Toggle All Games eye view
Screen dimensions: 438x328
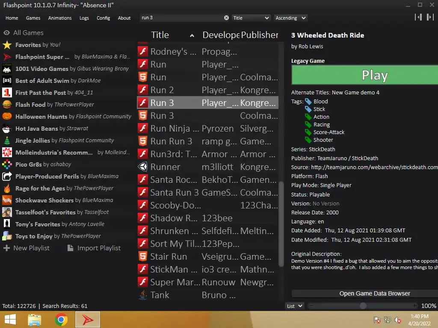(7, 32)
